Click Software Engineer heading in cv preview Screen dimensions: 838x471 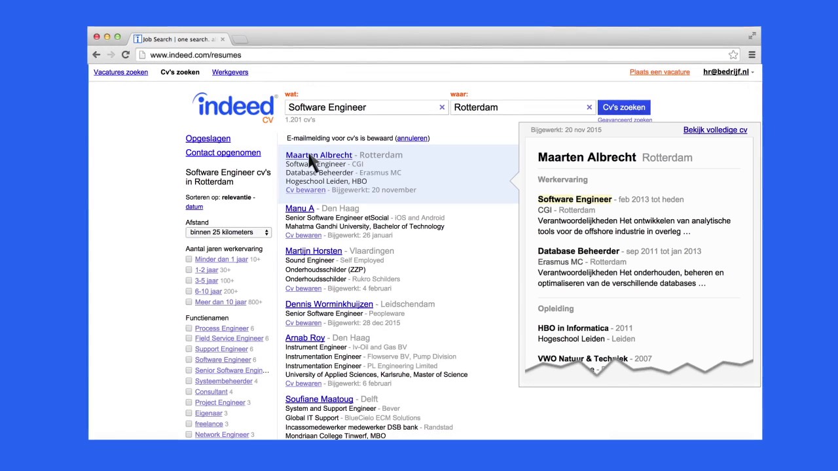click(575, 199)
